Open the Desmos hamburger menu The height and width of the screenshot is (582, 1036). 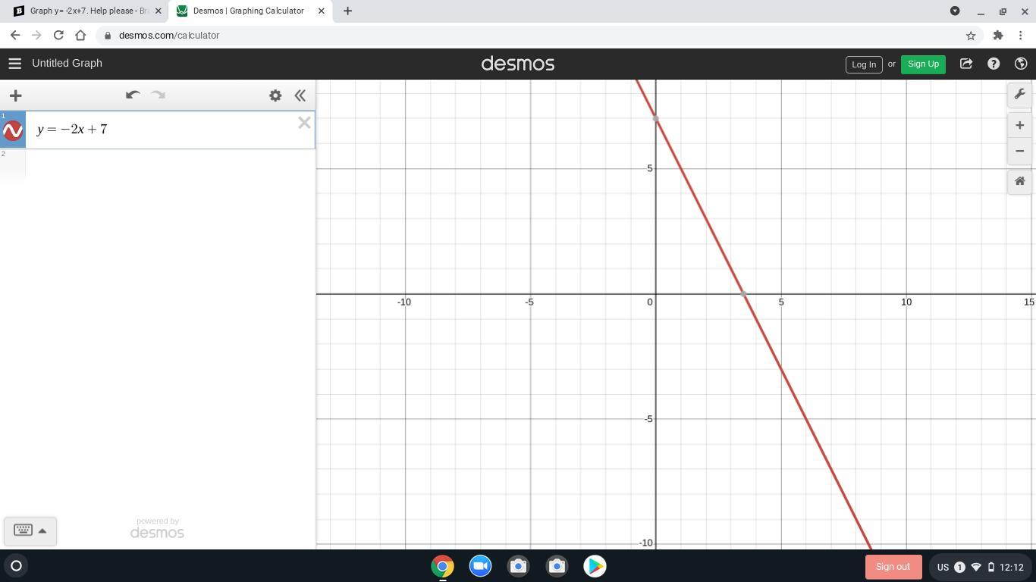pos(14,64)
